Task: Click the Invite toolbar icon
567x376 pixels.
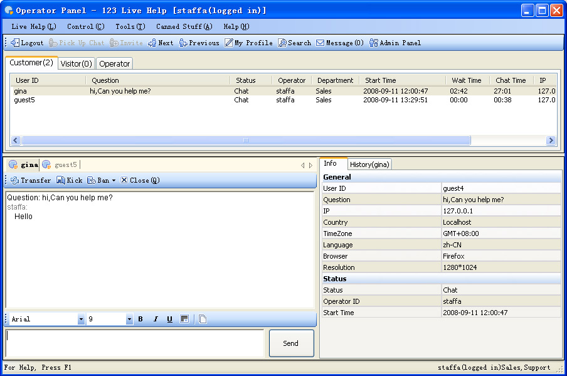Action: click(126, 43)
